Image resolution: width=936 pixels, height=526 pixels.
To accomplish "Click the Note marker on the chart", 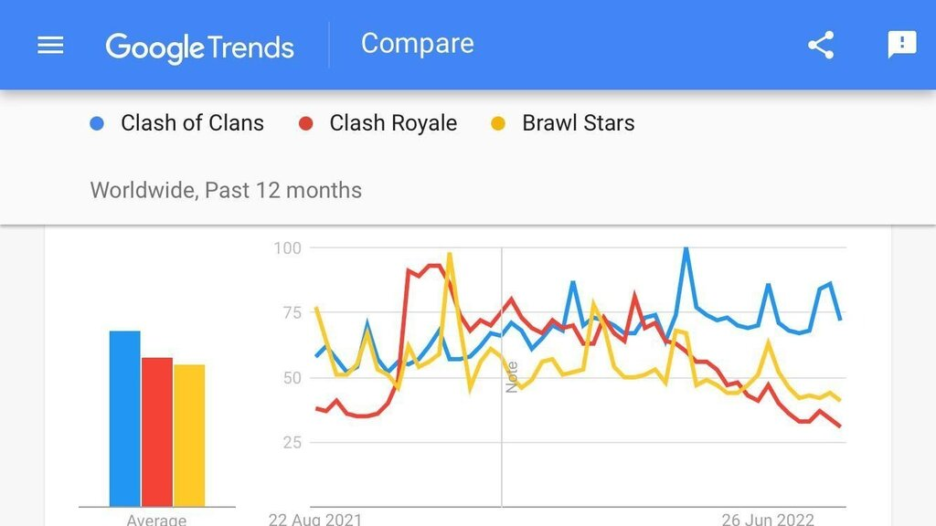I will 511,377.
